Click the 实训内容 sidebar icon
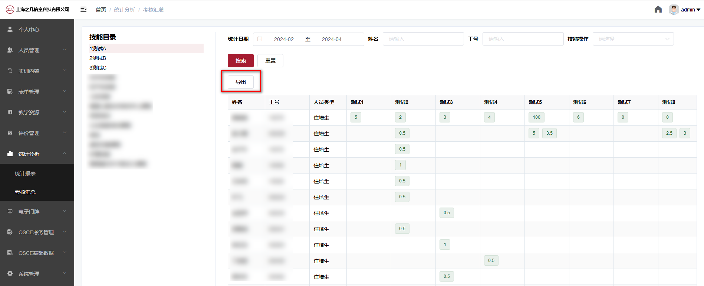The image size is (704, 286). pyautogui.click(x=10, y=71)
